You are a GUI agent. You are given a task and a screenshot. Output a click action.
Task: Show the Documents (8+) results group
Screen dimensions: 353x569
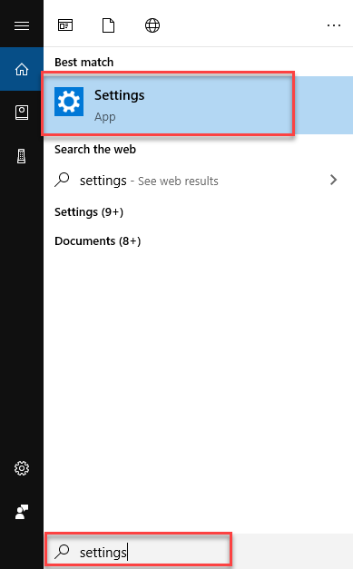[x=98, y=241]
